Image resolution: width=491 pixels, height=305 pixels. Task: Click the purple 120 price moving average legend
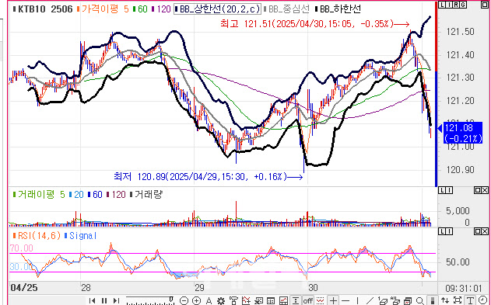161,9
